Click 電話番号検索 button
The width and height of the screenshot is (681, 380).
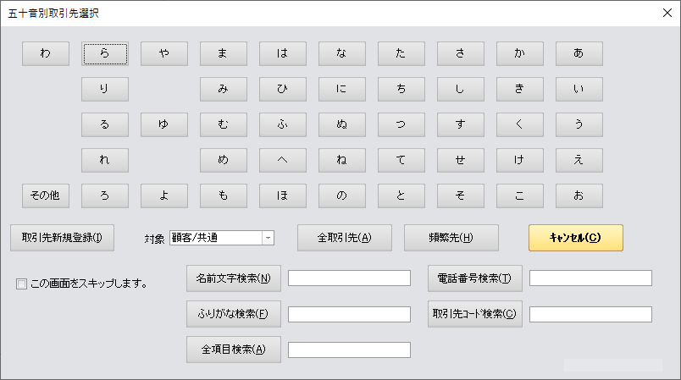click(474, 278)
